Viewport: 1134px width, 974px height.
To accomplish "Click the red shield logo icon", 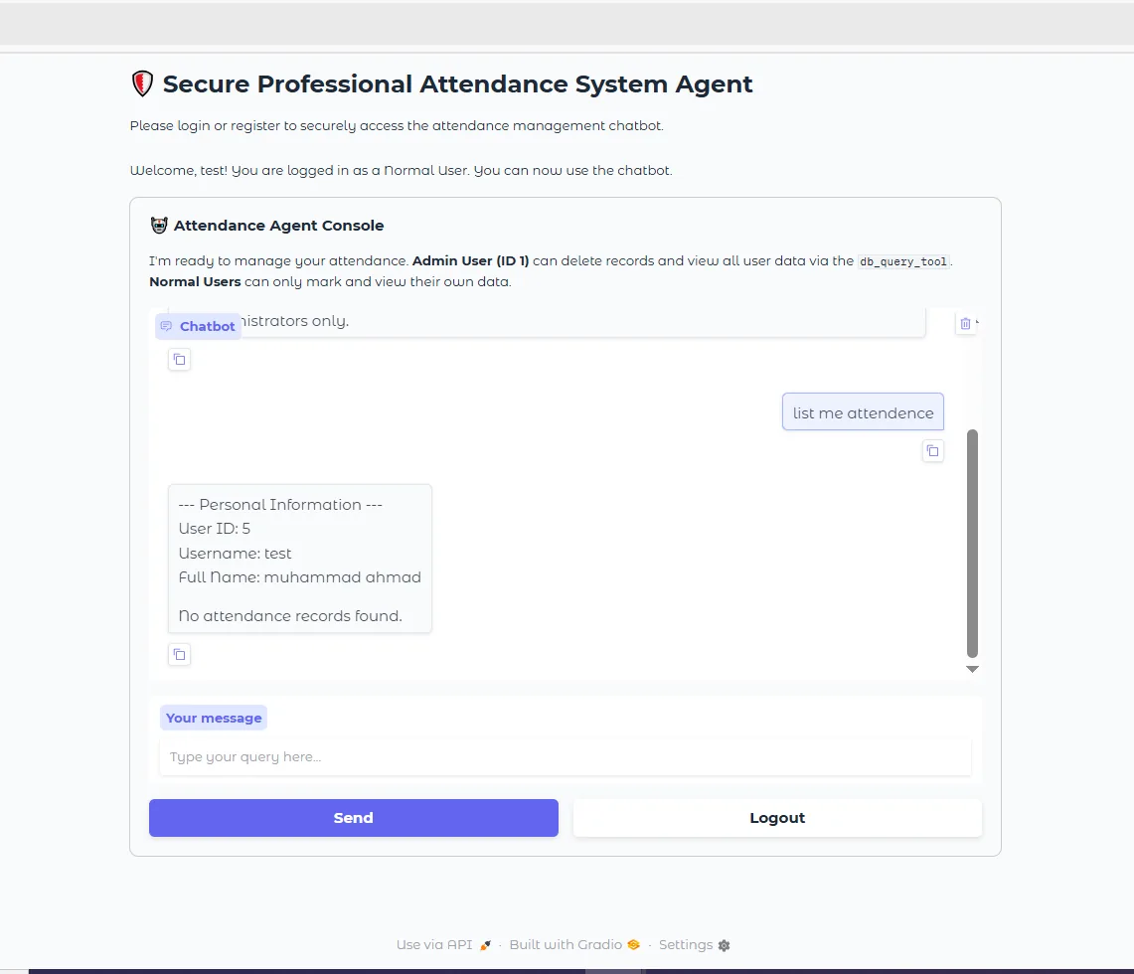I will tap(142, 83).
